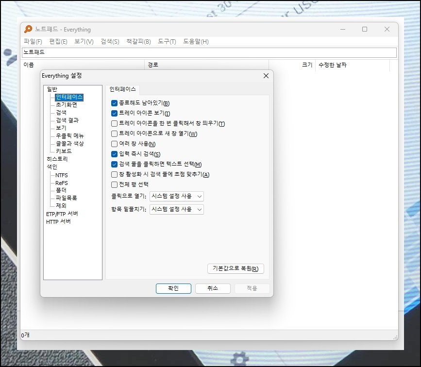
Task: Uncheck 종료해도 남아있기(B) checkbox
Action: click(x=115, y=103)
